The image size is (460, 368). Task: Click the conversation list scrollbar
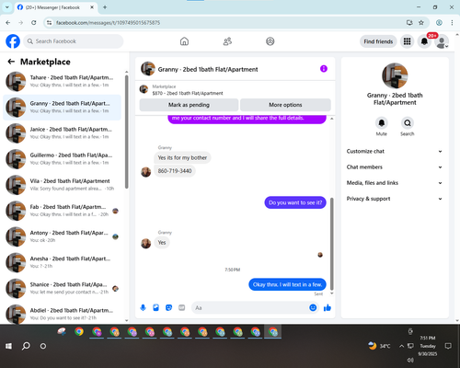[x=126, y=132]
